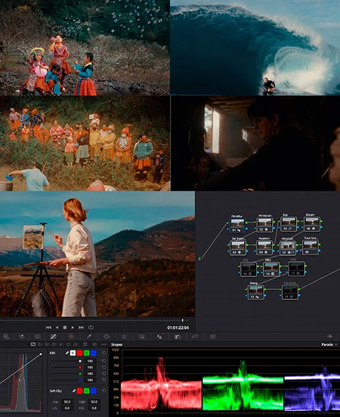Open the Qualifier eyedropper palette
The height and width of the screenshot is (417, 340).
tap(89, 337)
